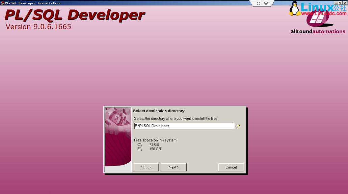The width and height of the screenshot is (348, 194).
Task: Focus the destination directory input field
Action: coord(184,126)
